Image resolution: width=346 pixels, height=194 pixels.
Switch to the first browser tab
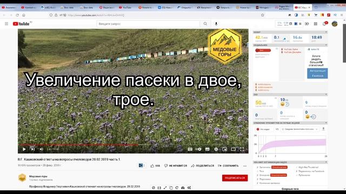pyautogui.click(x=9, y=7)
